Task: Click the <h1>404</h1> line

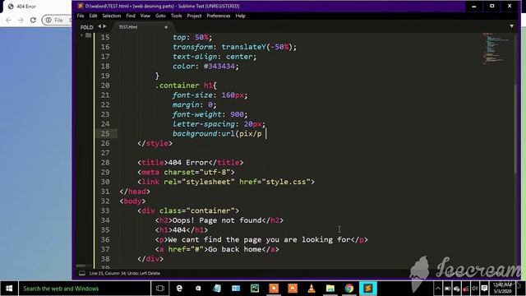Action: (182, 230)
